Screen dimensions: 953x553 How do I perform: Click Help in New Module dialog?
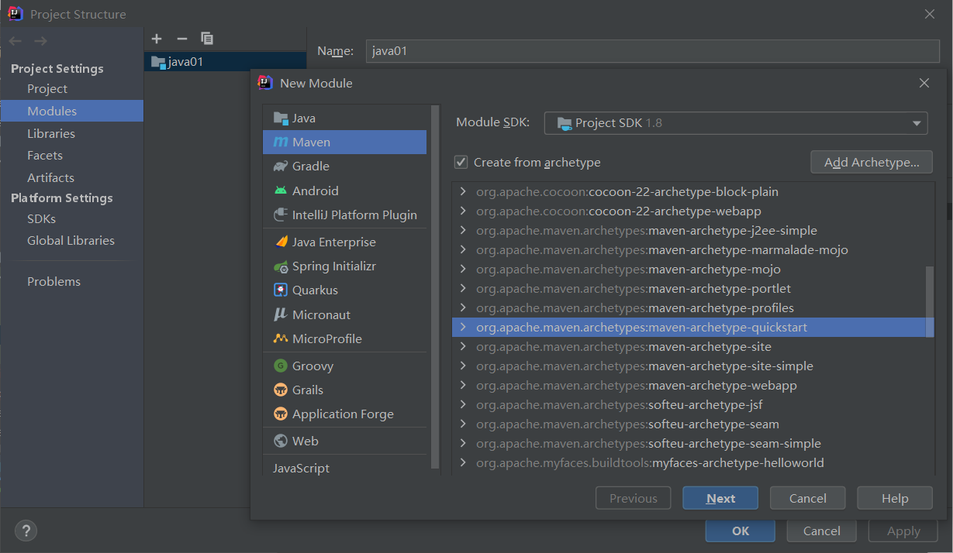895,498
